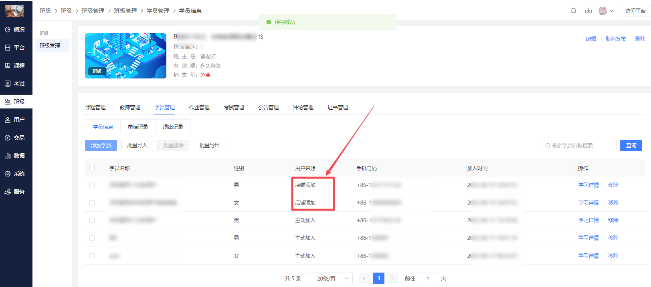
Task: Click the logo image at top left
Action: coord(14,11)
